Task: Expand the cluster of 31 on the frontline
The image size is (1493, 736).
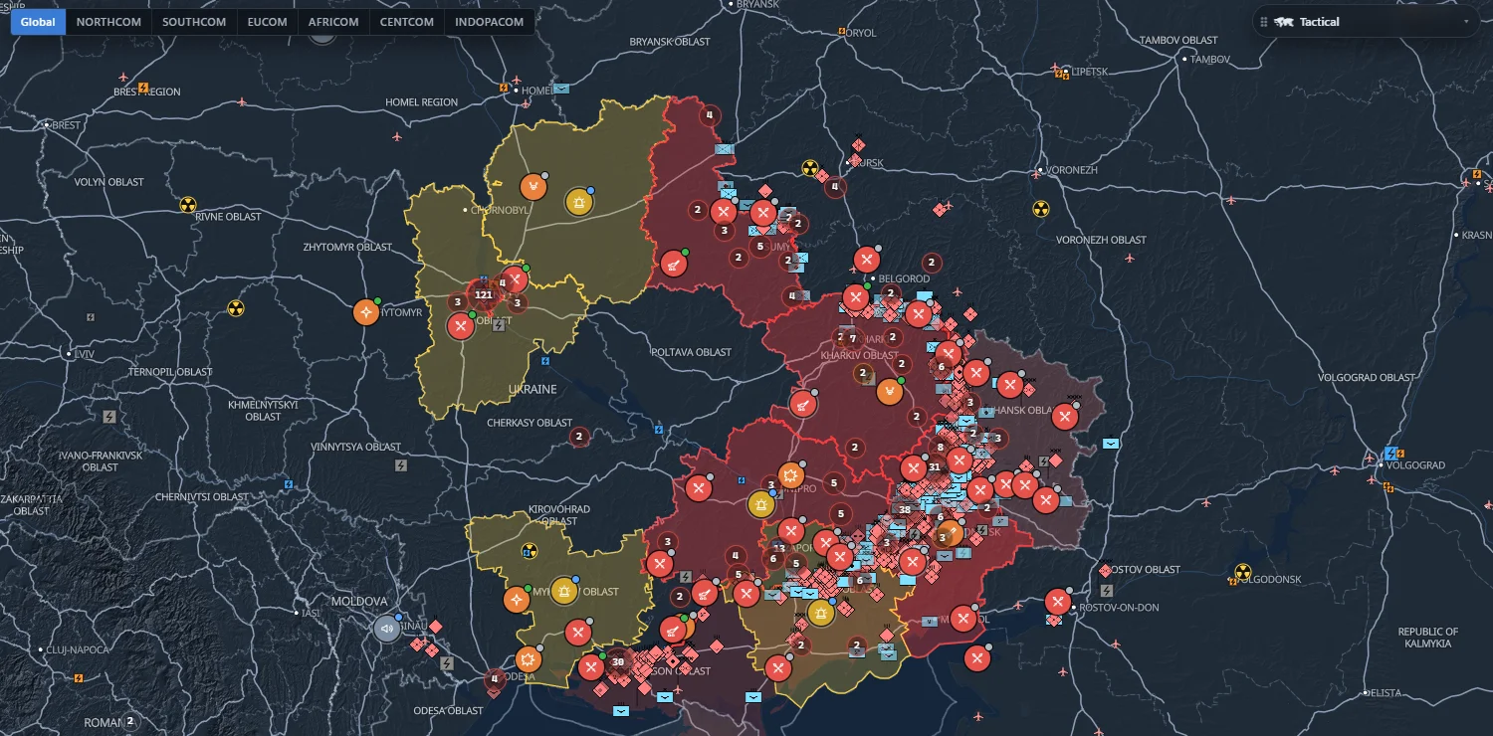Action: 934,466
